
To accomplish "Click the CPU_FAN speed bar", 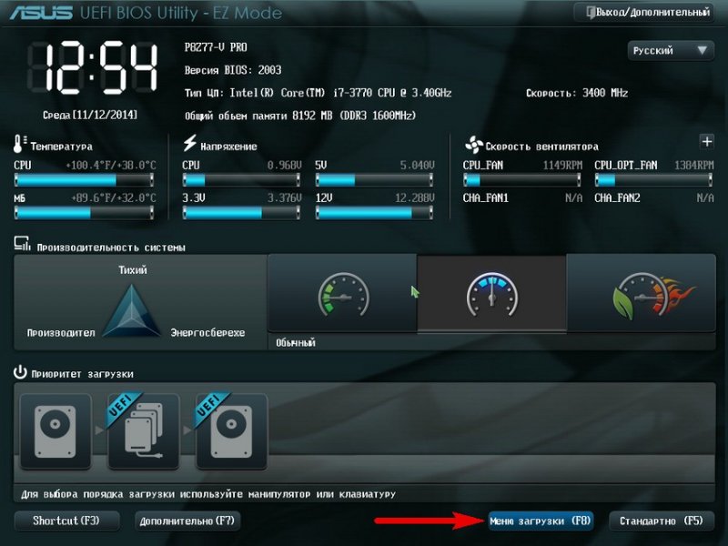I will 522,179.
